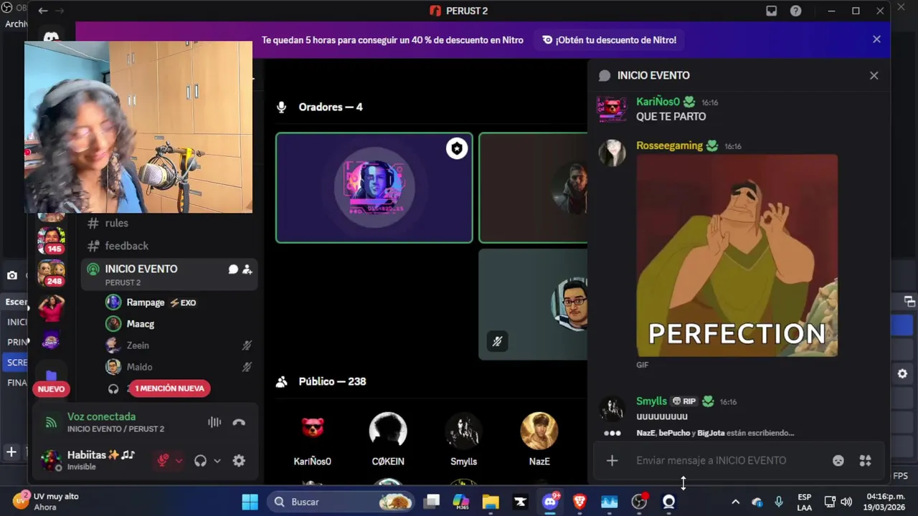Select the muted speaker tile with glasses

click(x=534, y=304)
